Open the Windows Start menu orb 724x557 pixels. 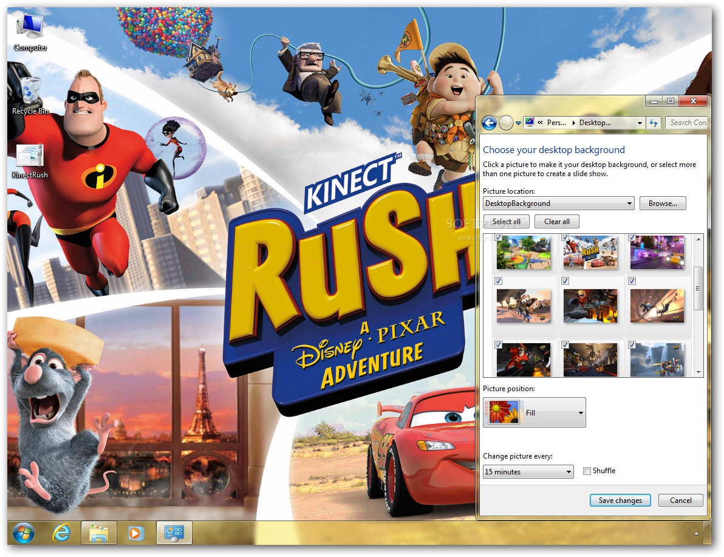pyautogui.click(x=23, y=533)
